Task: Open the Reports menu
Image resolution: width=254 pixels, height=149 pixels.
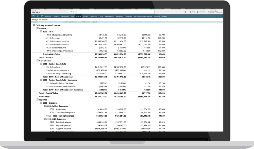Action: click(78, 16)
